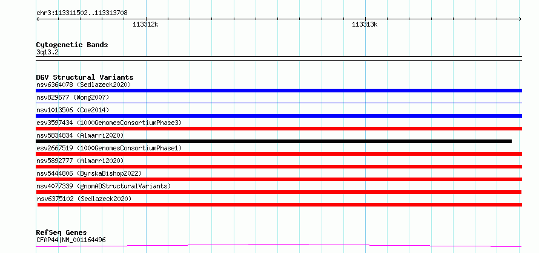The height and width of the screenshot is (253, 539).
Task: Click the chr3:113311502..113313708 coordinates text
Action: click(82, 13)
